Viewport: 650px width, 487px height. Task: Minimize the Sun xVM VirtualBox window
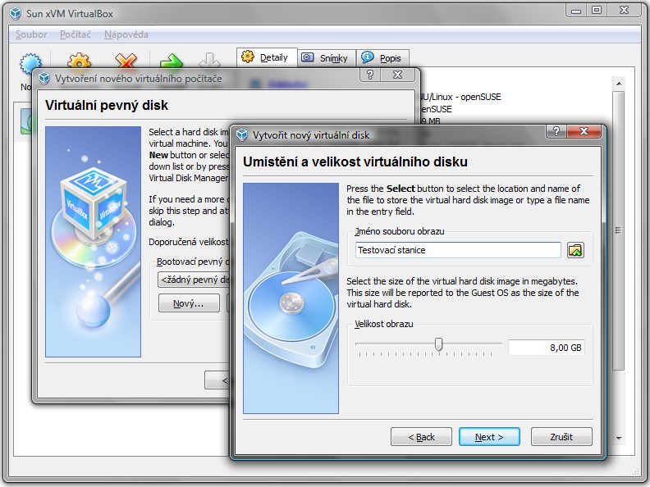tap(576, 10)
